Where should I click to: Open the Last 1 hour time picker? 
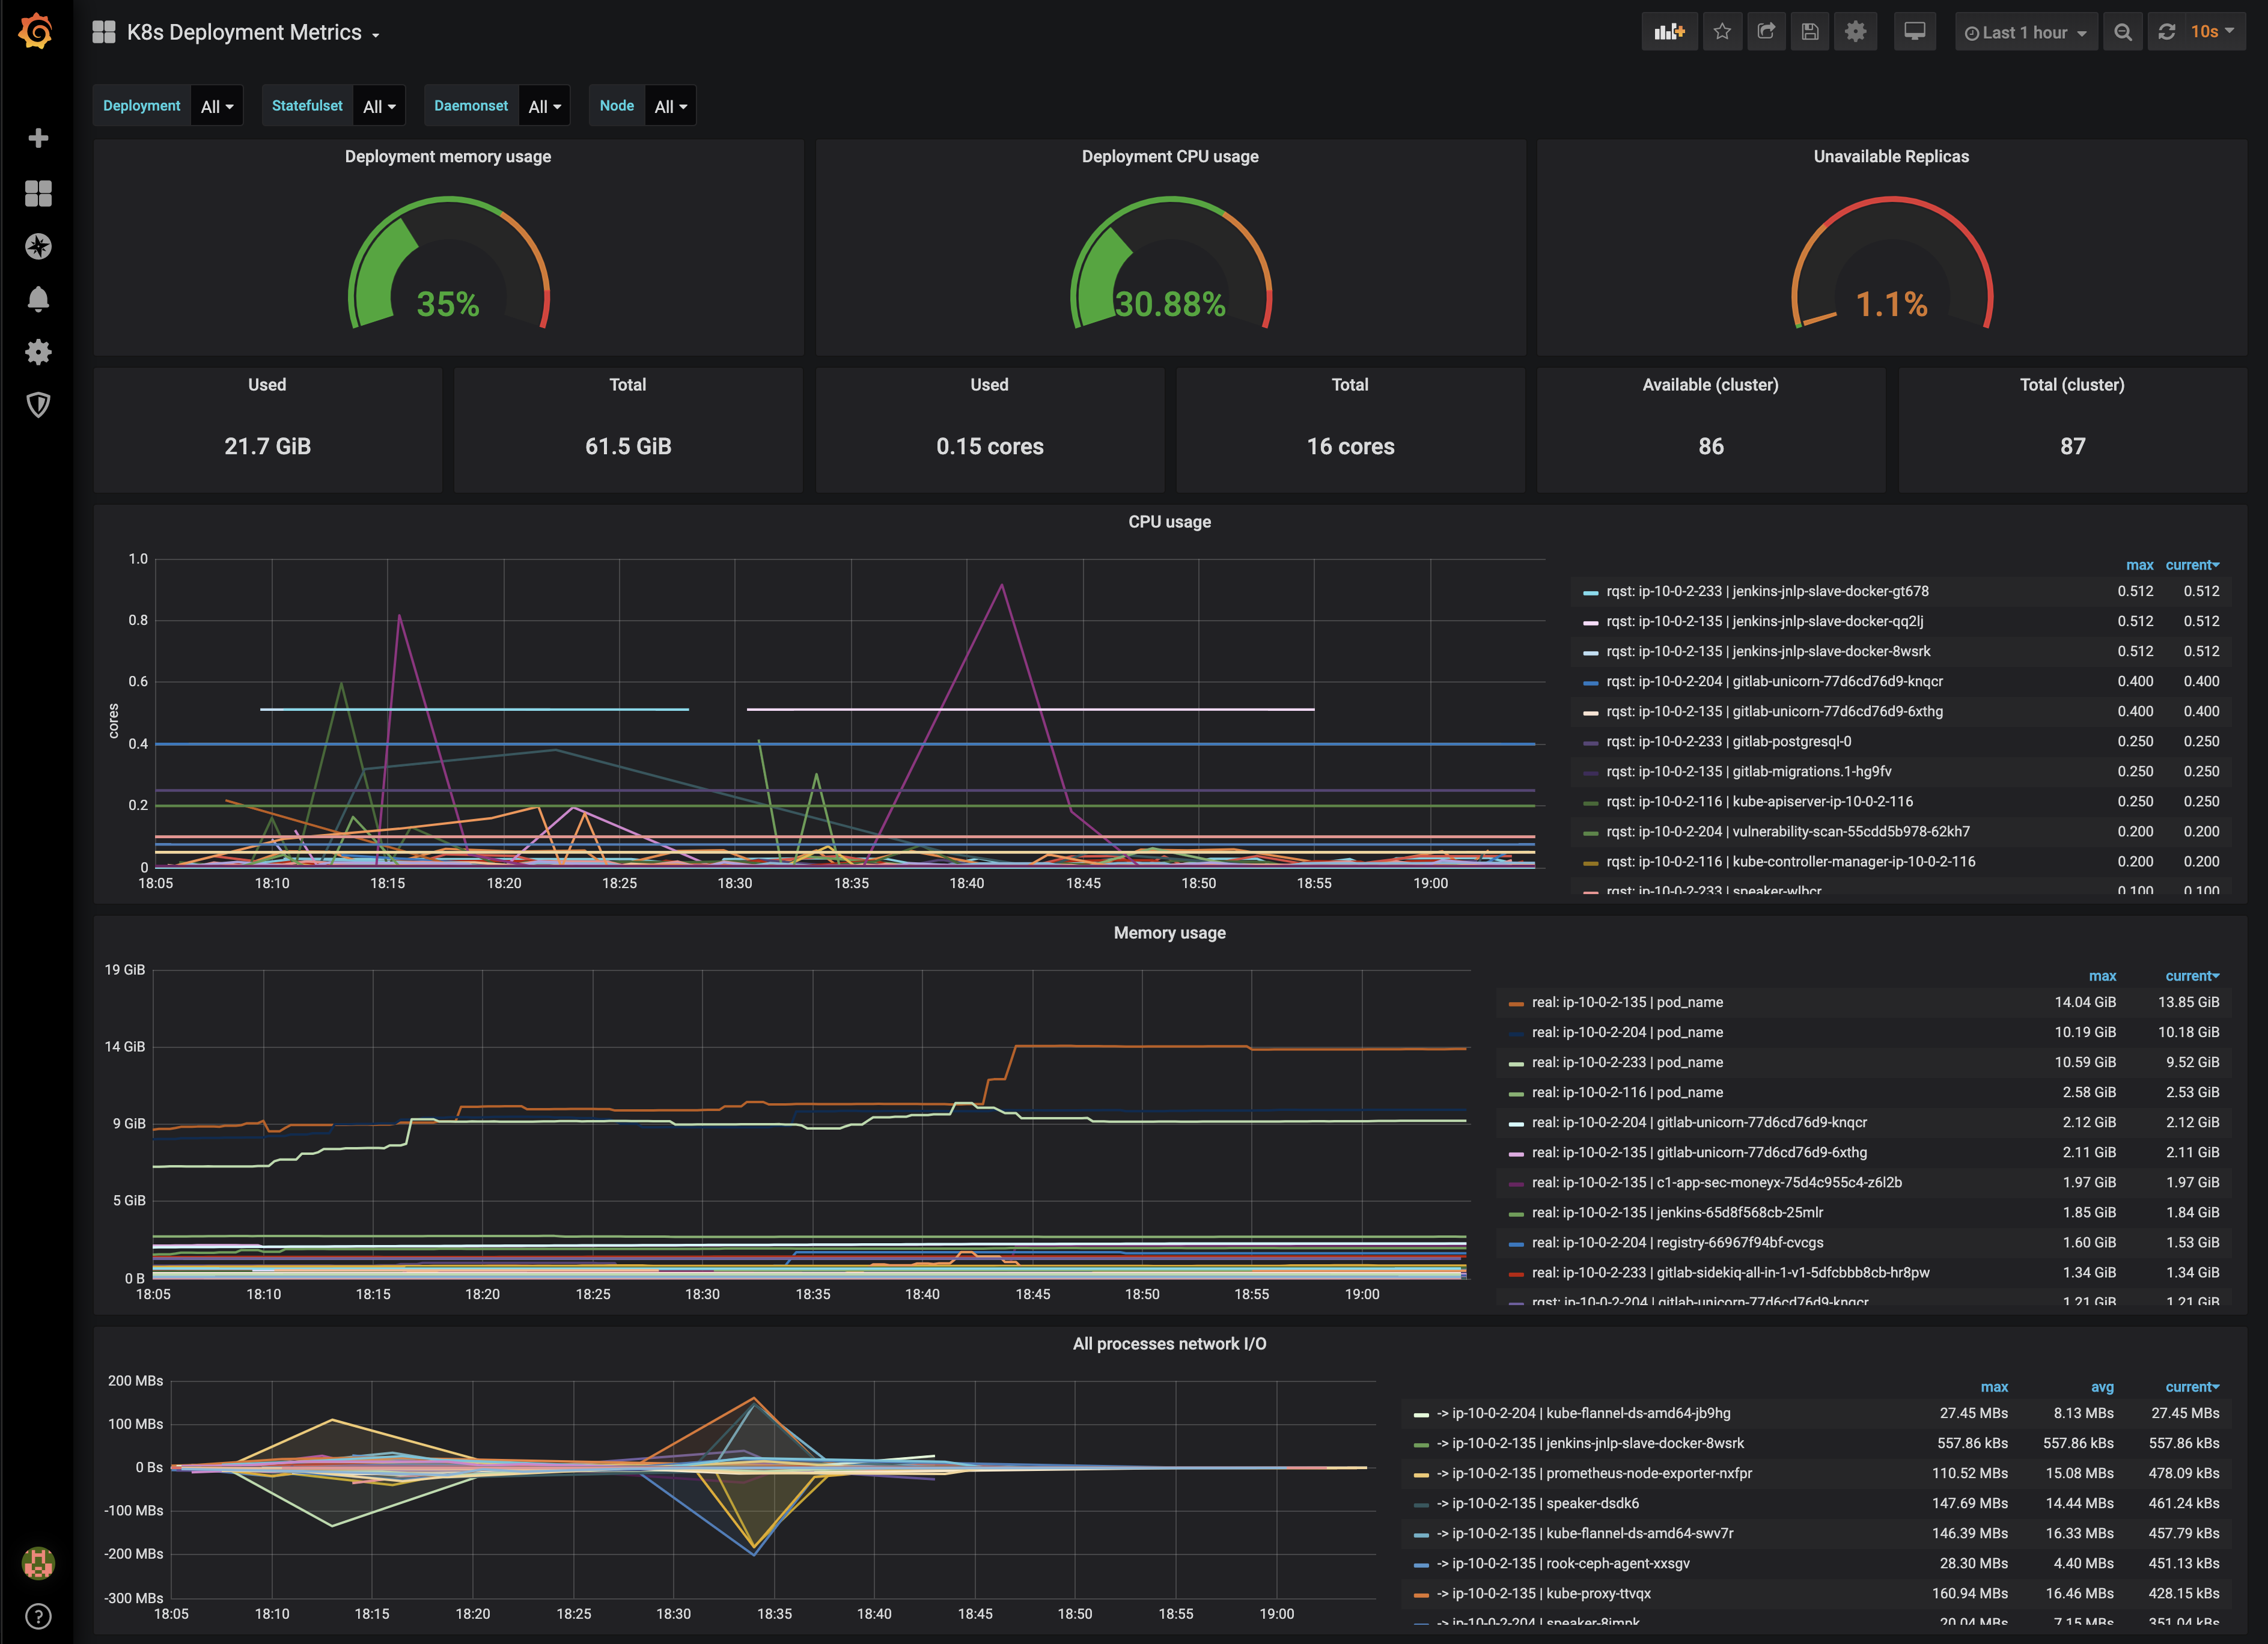2025,32
